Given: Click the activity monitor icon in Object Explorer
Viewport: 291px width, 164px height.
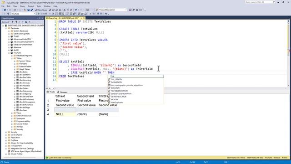Looking at the screenshot, I should click(x=29, y=22).
